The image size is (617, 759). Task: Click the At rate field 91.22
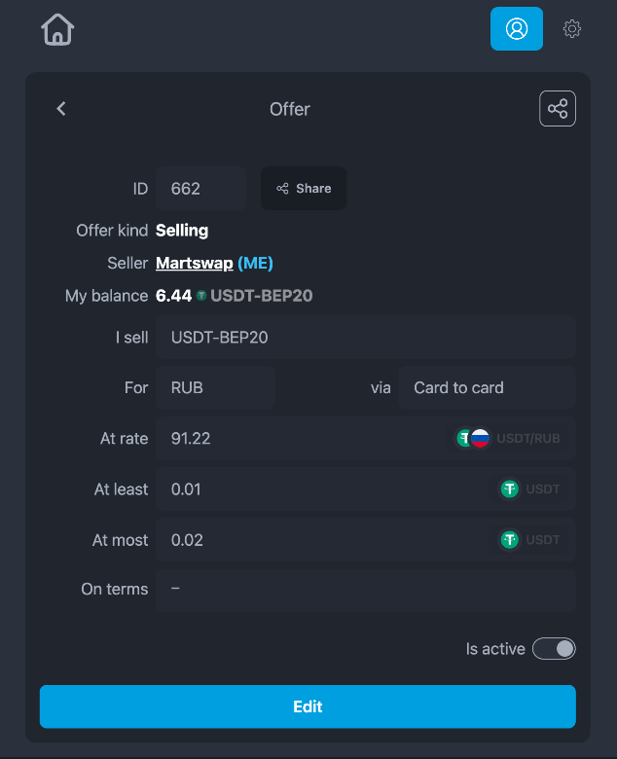[365, 438]
